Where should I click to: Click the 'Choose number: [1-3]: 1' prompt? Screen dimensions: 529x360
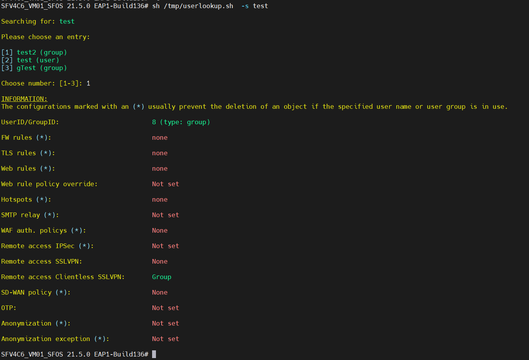(46, 83)
